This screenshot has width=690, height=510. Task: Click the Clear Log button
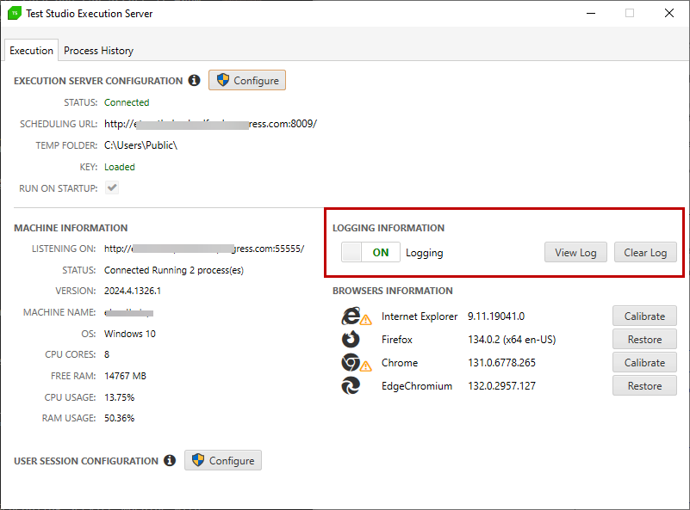pyautogui.click(x=645, y=253)
